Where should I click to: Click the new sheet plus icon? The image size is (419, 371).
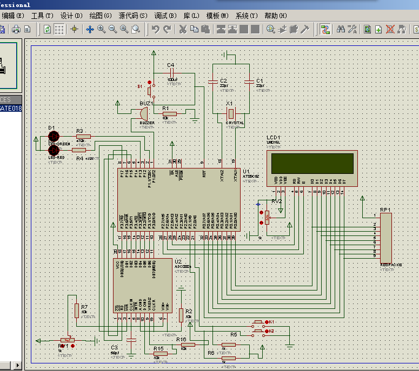378,29
